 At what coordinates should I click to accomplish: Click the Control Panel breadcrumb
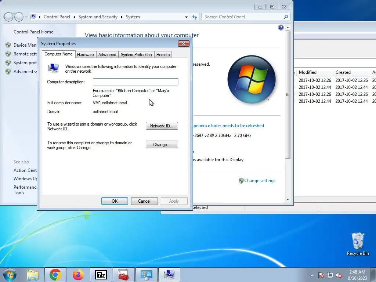point(57,17)
